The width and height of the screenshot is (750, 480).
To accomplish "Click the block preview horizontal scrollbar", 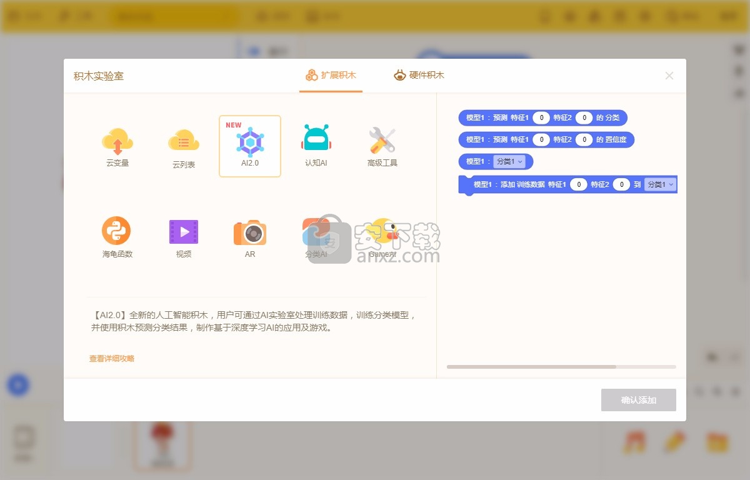I will pos(531,367).
